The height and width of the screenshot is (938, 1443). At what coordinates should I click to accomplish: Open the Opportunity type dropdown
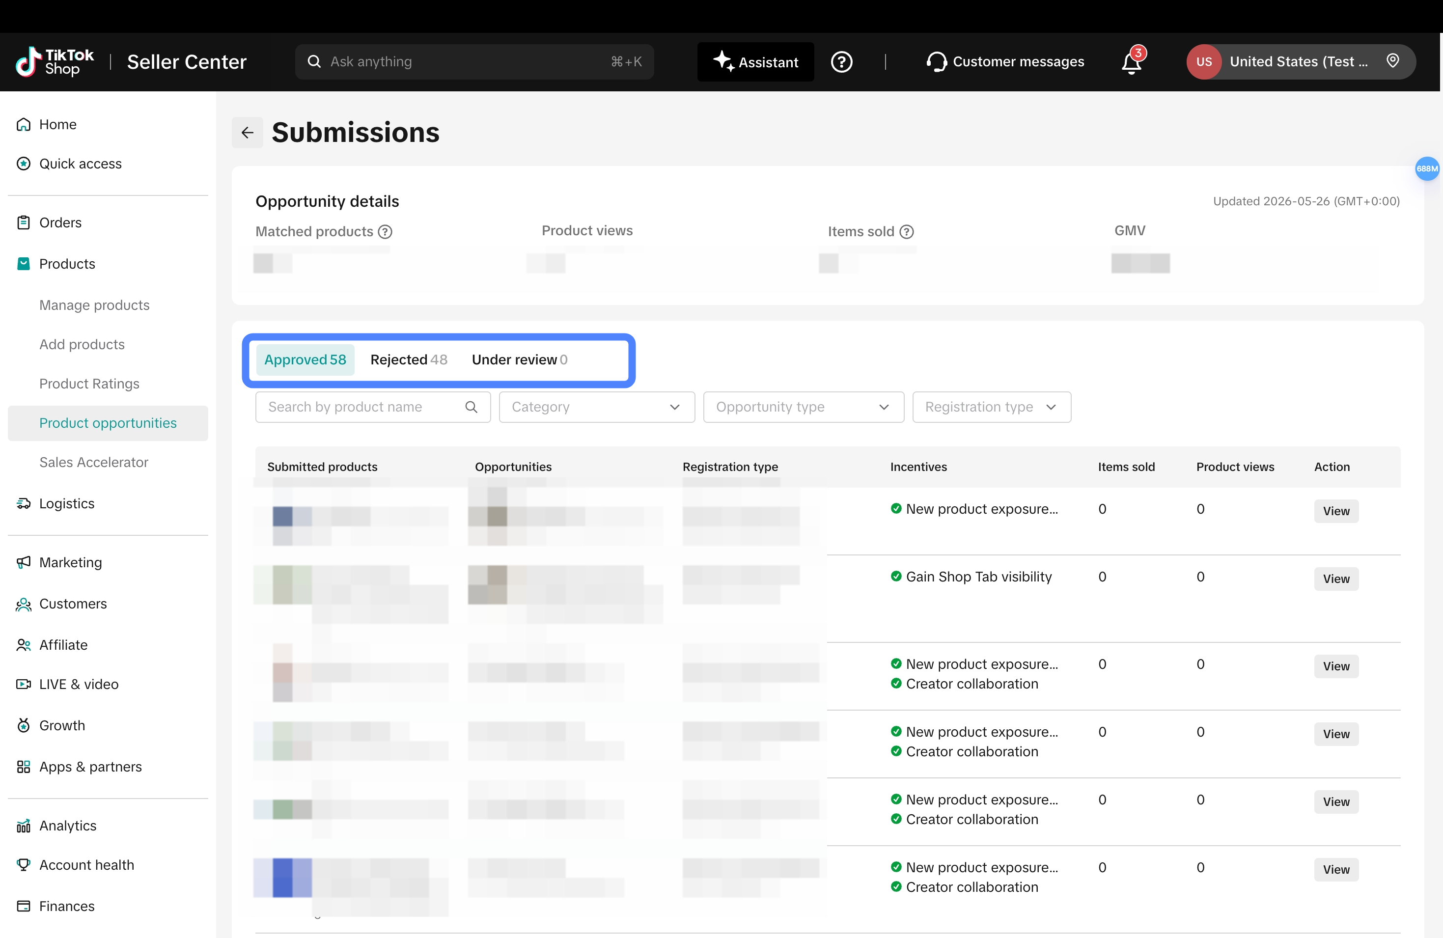(x=804, y=407)
